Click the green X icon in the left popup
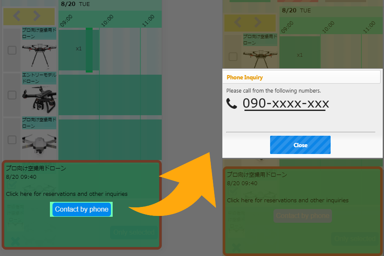 click(x=15, y=241)
